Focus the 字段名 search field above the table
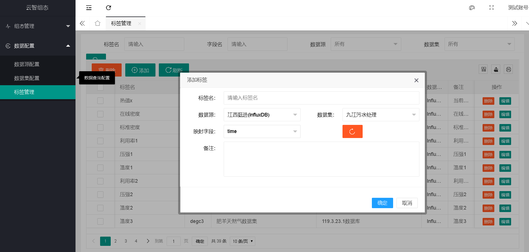529x252 pixels. [258, 44]
